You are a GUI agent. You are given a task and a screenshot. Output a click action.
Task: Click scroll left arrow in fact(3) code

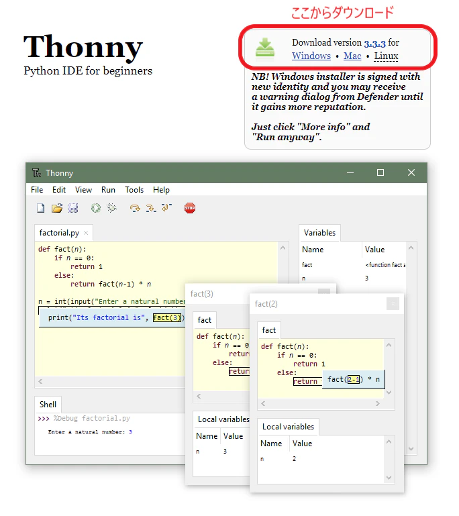tap(199, 396)
